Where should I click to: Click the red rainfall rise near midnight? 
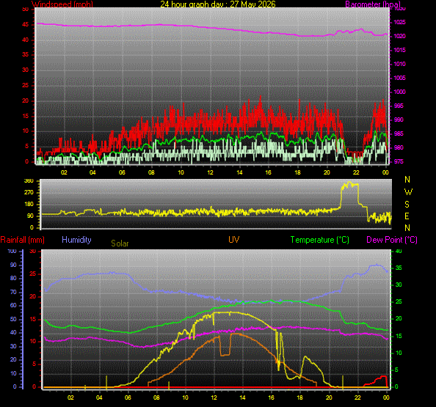[x=376, y=381]
